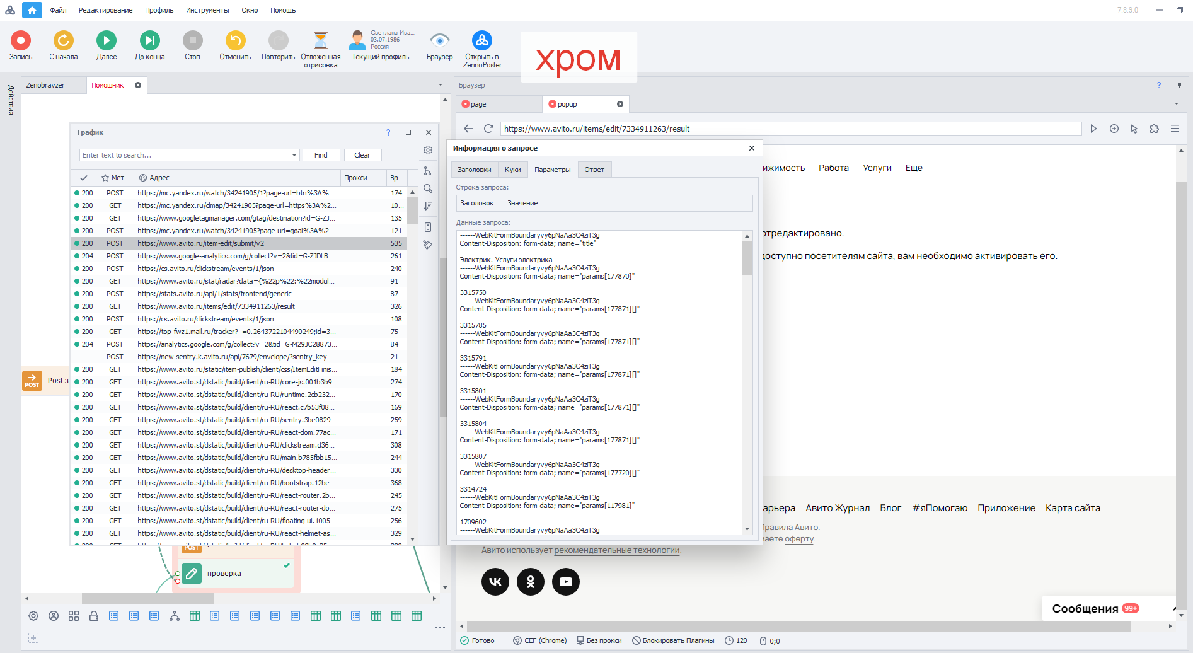
Task: Open the Профиль menu
Action: pyautogui.click(x=159, y=10)
